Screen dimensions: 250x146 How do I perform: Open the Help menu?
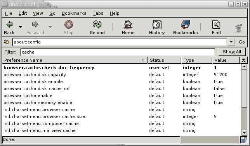click(115, 13)
